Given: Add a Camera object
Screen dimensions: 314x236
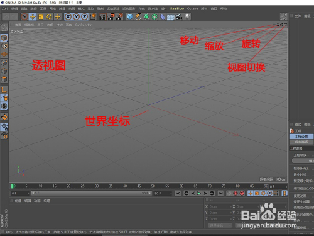Looking at the screenshot, I should (179, 16).
